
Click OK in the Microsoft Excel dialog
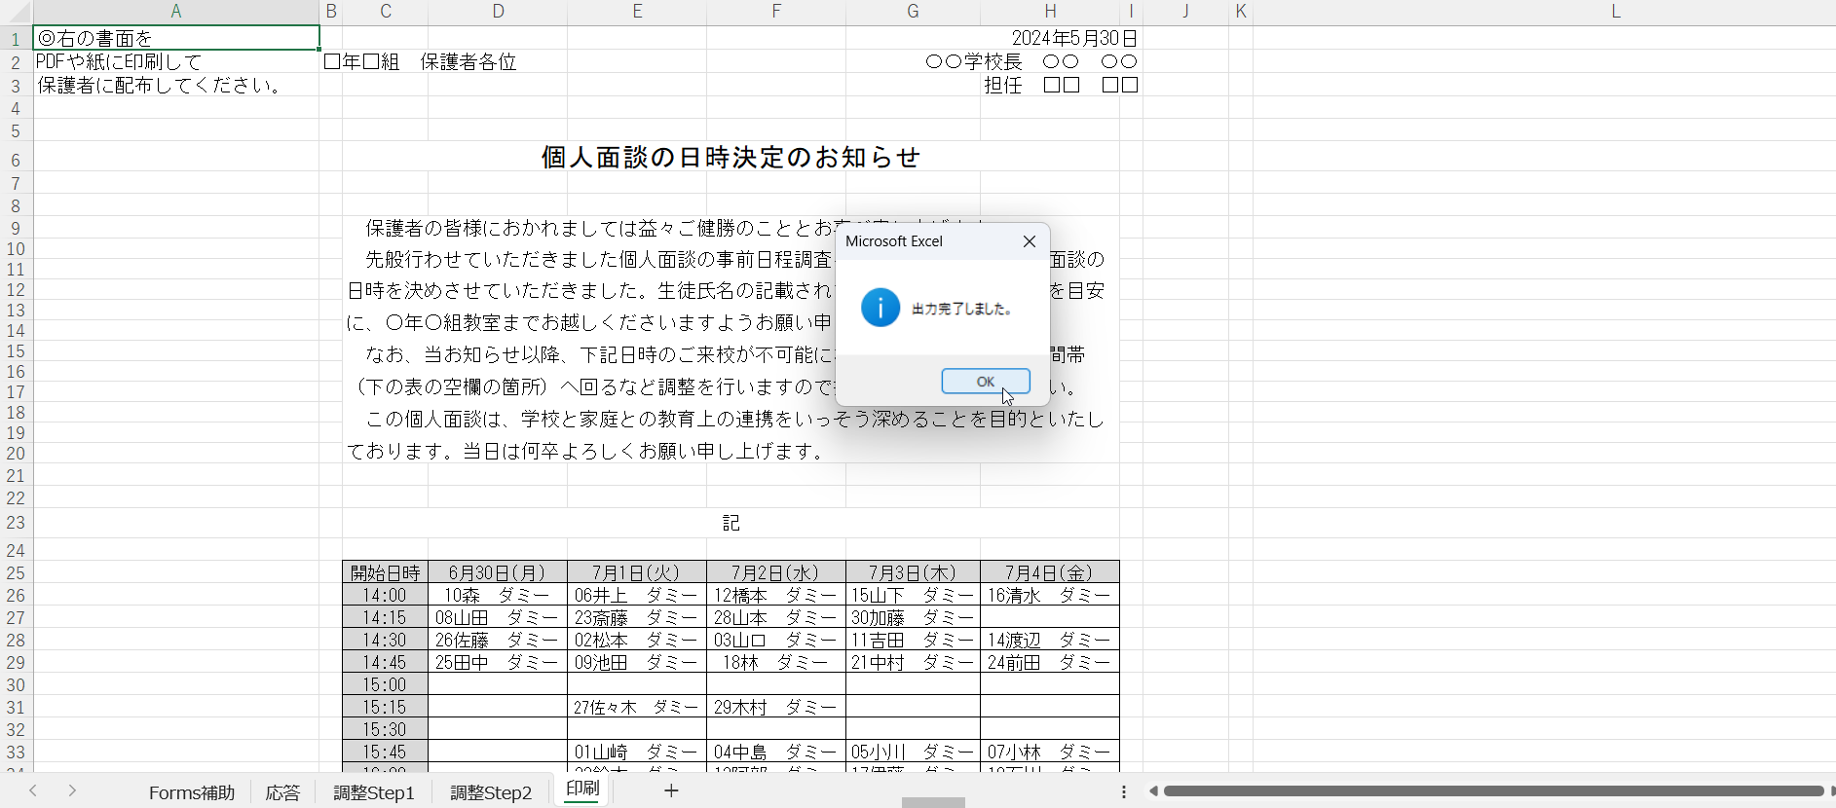985,382
